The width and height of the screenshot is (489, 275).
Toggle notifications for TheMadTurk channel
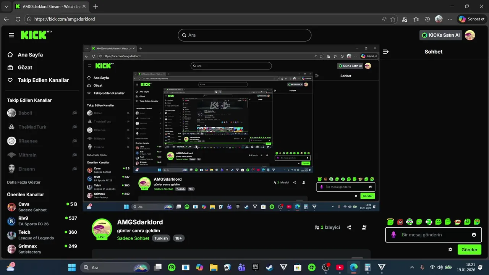(x=74, y=127)
